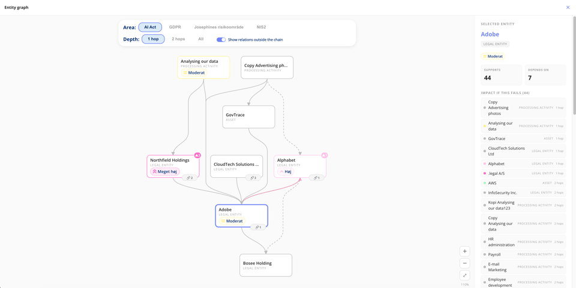Click the side panel vertical scrollbar
Image resolution: width=576 pixels, height=288 pixels.
click(574, 66)
